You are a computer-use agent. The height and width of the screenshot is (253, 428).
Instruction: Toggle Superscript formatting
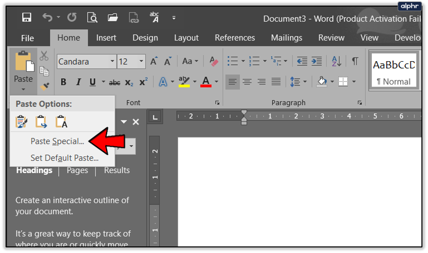pyautogui.click(x=144, y=81)
